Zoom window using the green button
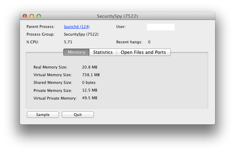The height and width of the screenshot is (152, 235). (39, 16)
